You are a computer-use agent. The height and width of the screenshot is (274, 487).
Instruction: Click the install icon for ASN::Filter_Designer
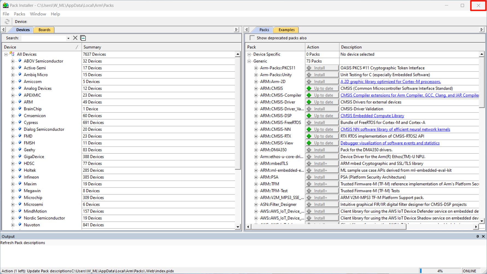pyautogui.click(x=309, y=204)
